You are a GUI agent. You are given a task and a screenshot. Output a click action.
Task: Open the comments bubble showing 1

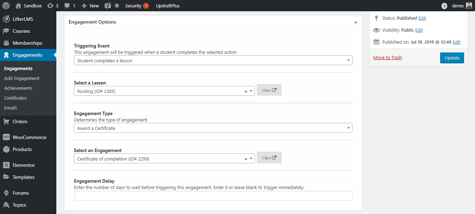tap(70, 6)
